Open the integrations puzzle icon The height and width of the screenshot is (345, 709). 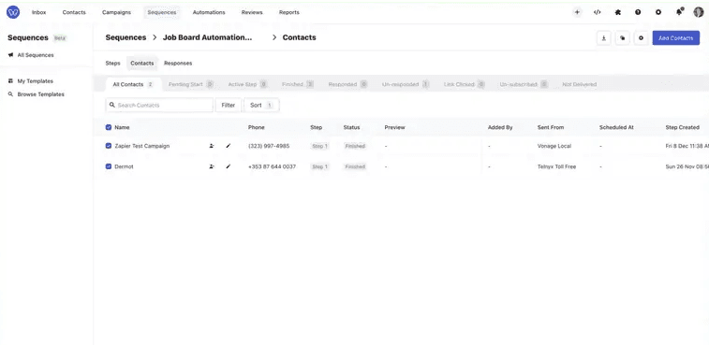[617, 12]
